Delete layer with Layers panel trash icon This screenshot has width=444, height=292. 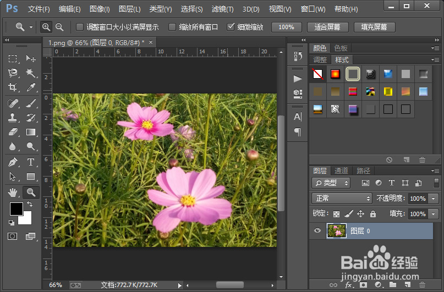coord(422,285)
